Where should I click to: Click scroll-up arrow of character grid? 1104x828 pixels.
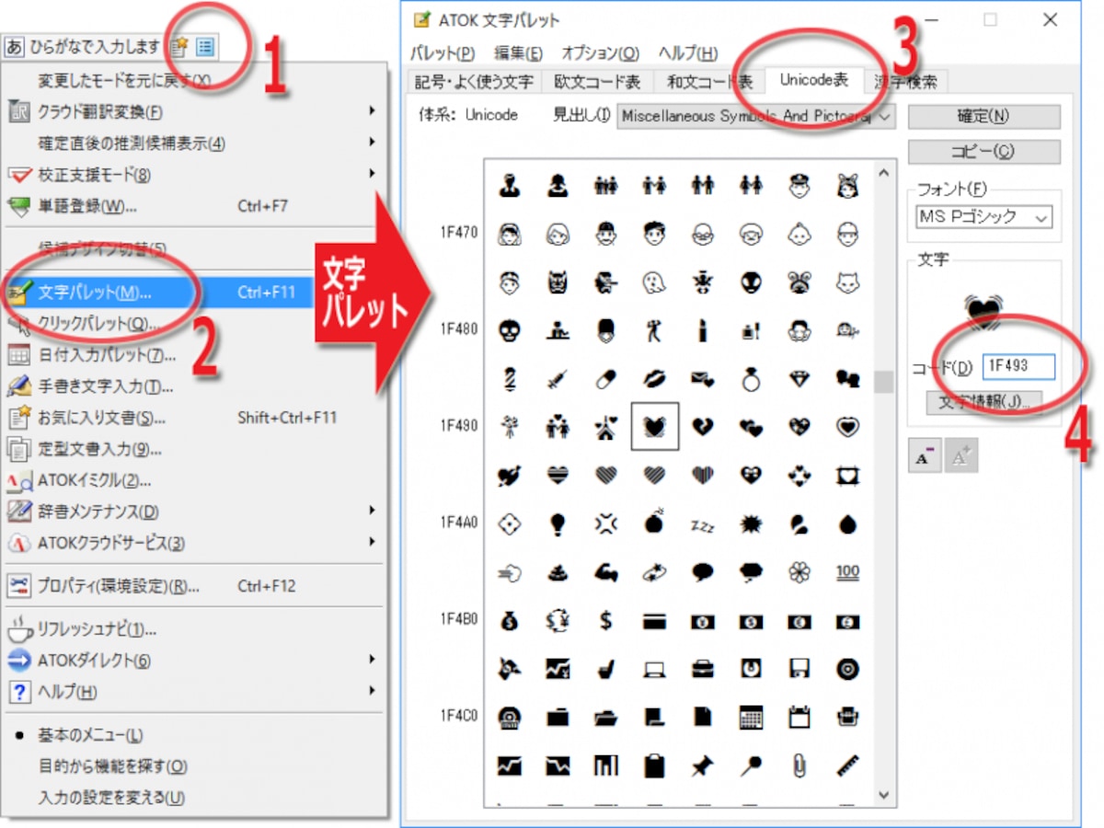[x=883, y=171]
